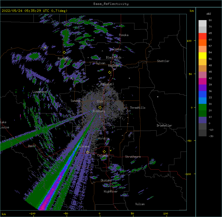Click the ThreeHills label

138,108
